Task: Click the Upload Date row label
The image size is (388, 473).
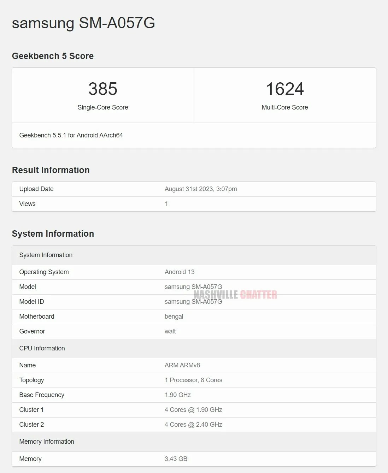Action: tap(36, 189)
